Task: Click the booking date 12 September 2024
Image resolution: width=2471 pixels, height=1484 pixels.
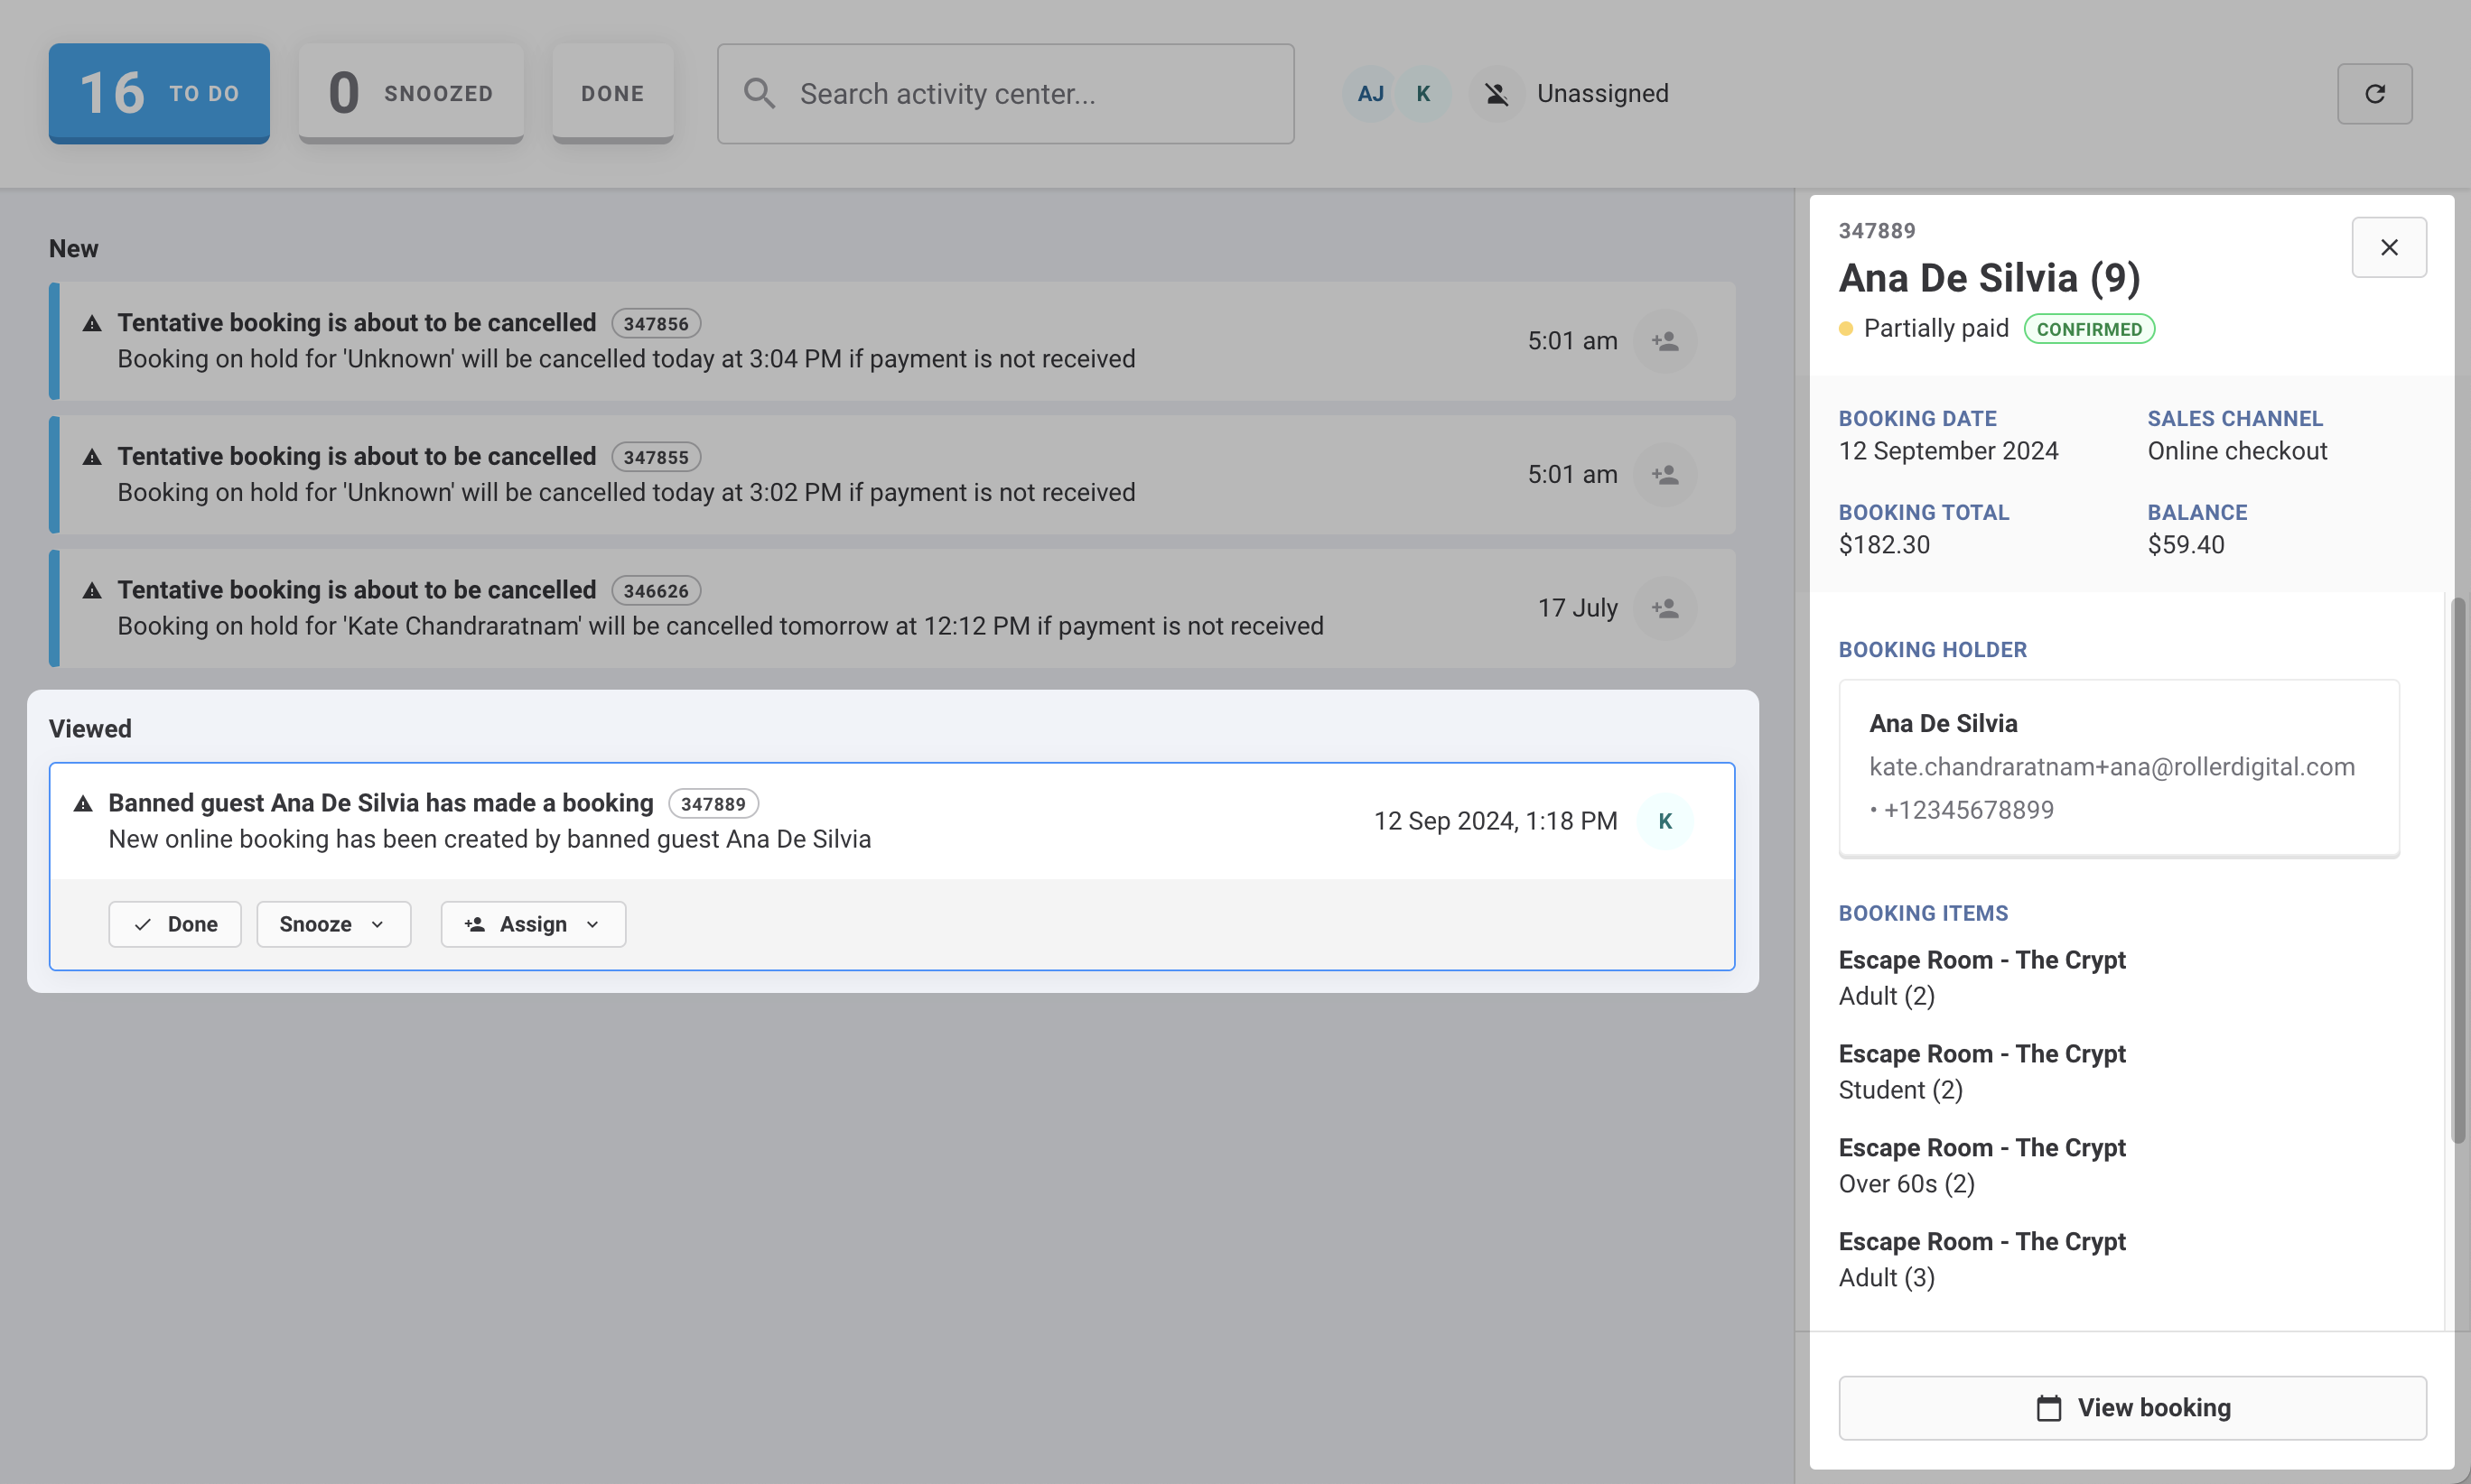Action: pyautogui.click(x=1949, y=451)
